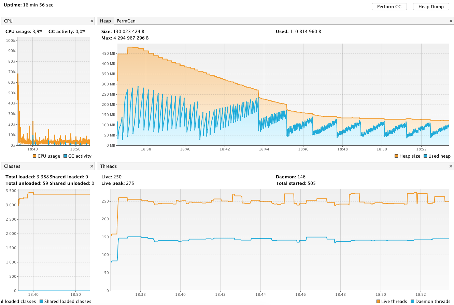Click the 18:50 label on threads chart
The width and height of the screenshot is (454, 305).
[381, 295]
